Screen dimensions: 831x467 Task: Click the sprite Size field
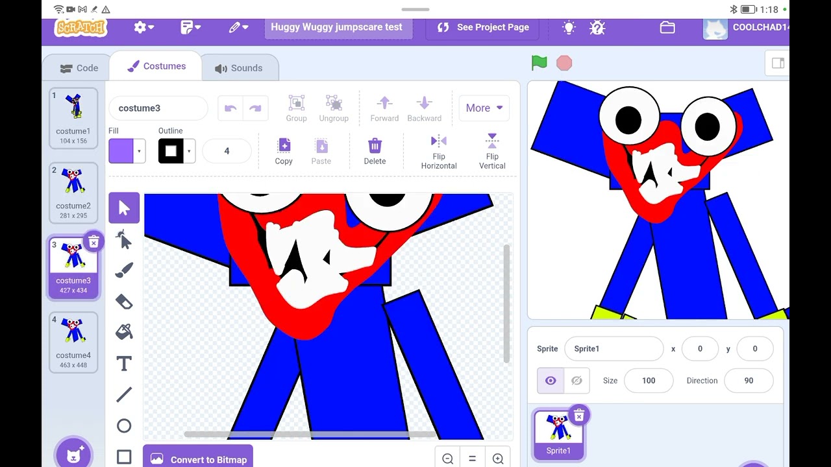[x=649, y=381]
